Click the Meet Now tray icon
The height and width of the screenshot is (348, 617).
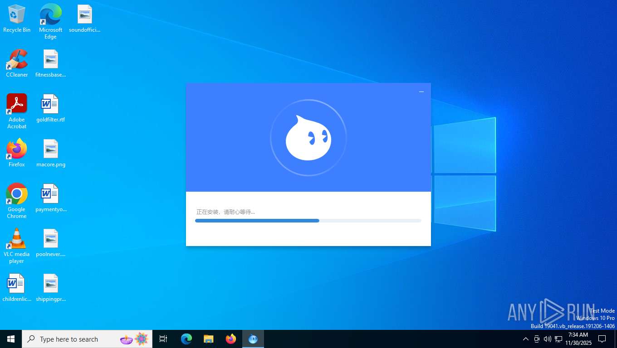537,339
